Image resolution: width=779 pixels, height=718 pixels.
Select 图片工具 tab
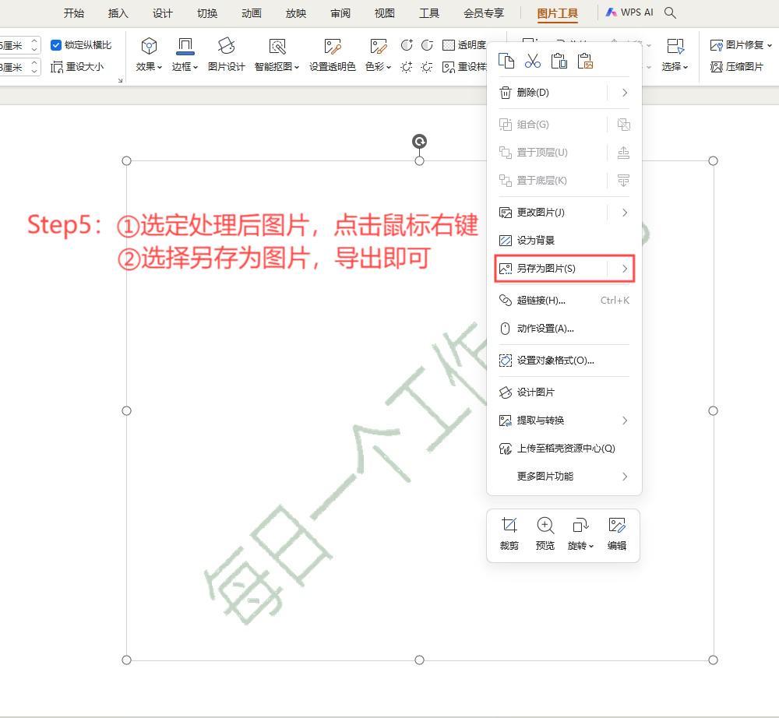[558, 13]
